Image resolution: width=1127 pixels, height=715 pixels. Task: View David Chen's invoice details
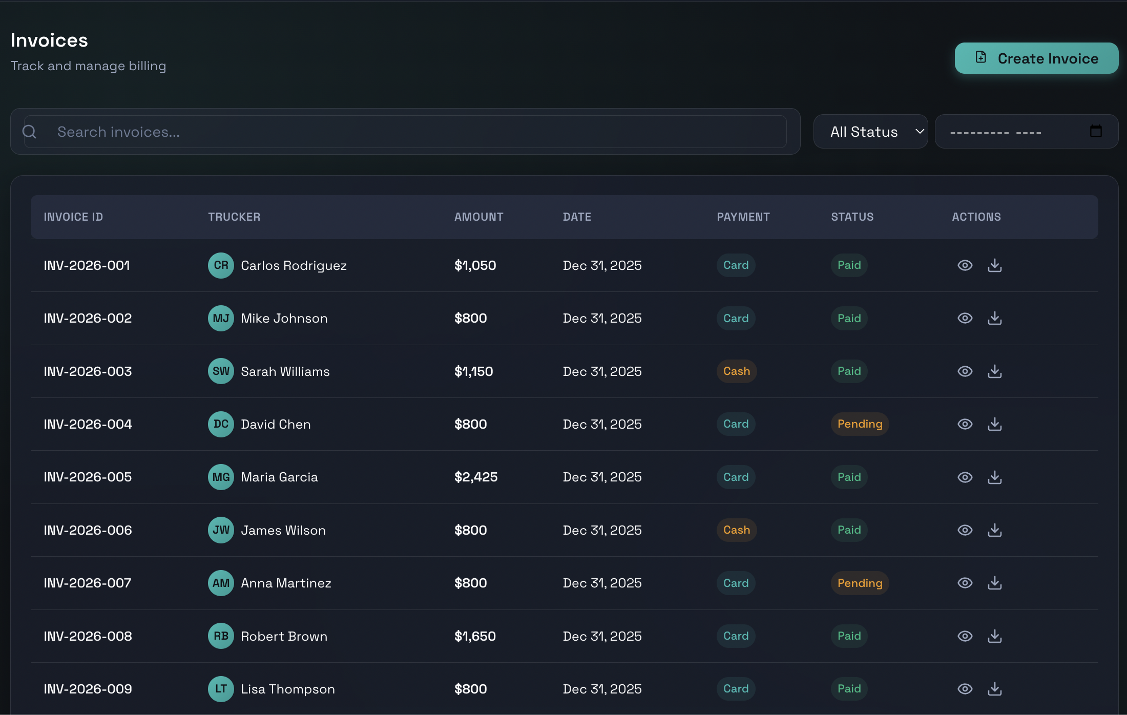point(965,424)
